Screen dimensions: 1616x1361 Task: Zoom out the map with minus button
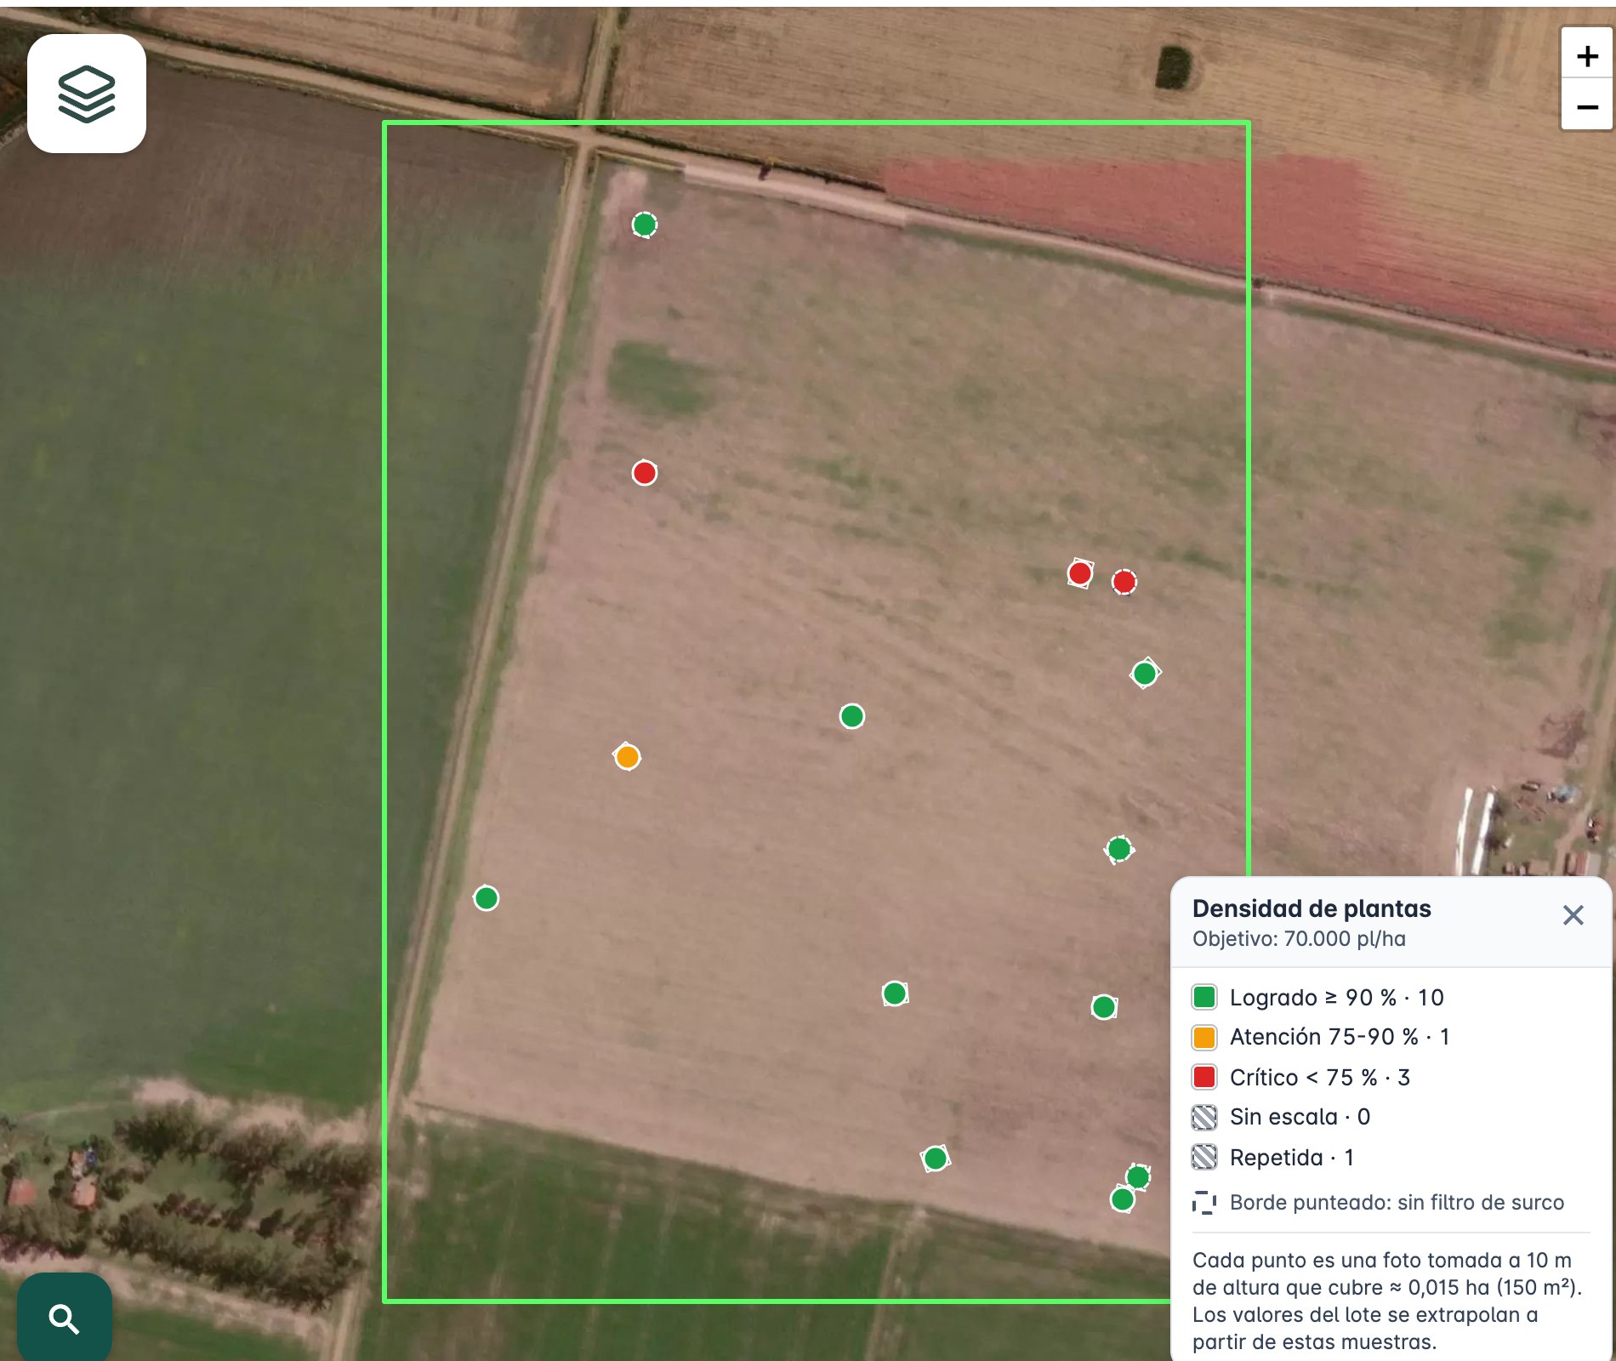(1586, 106)
